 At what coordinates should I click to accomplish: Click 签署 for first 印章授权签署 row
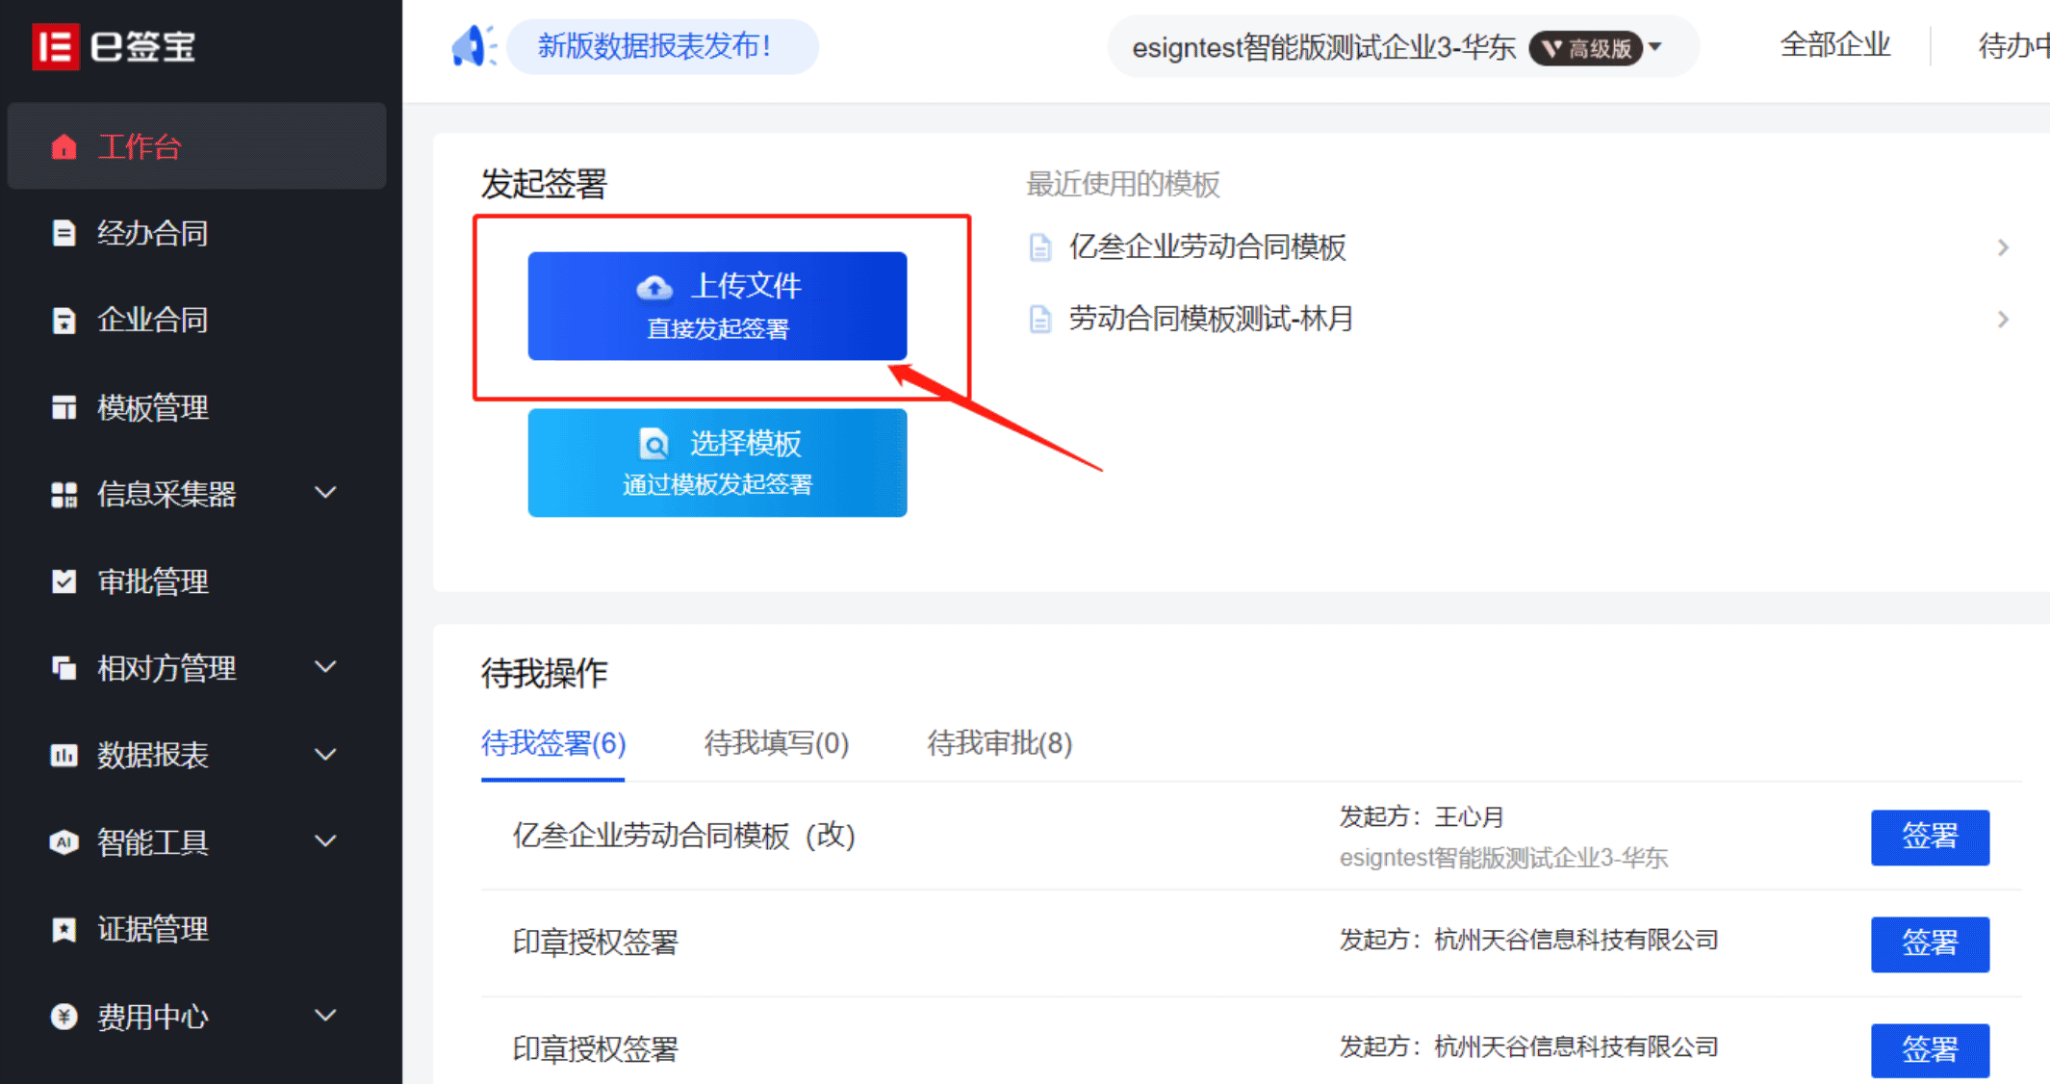pos(1930,943)
